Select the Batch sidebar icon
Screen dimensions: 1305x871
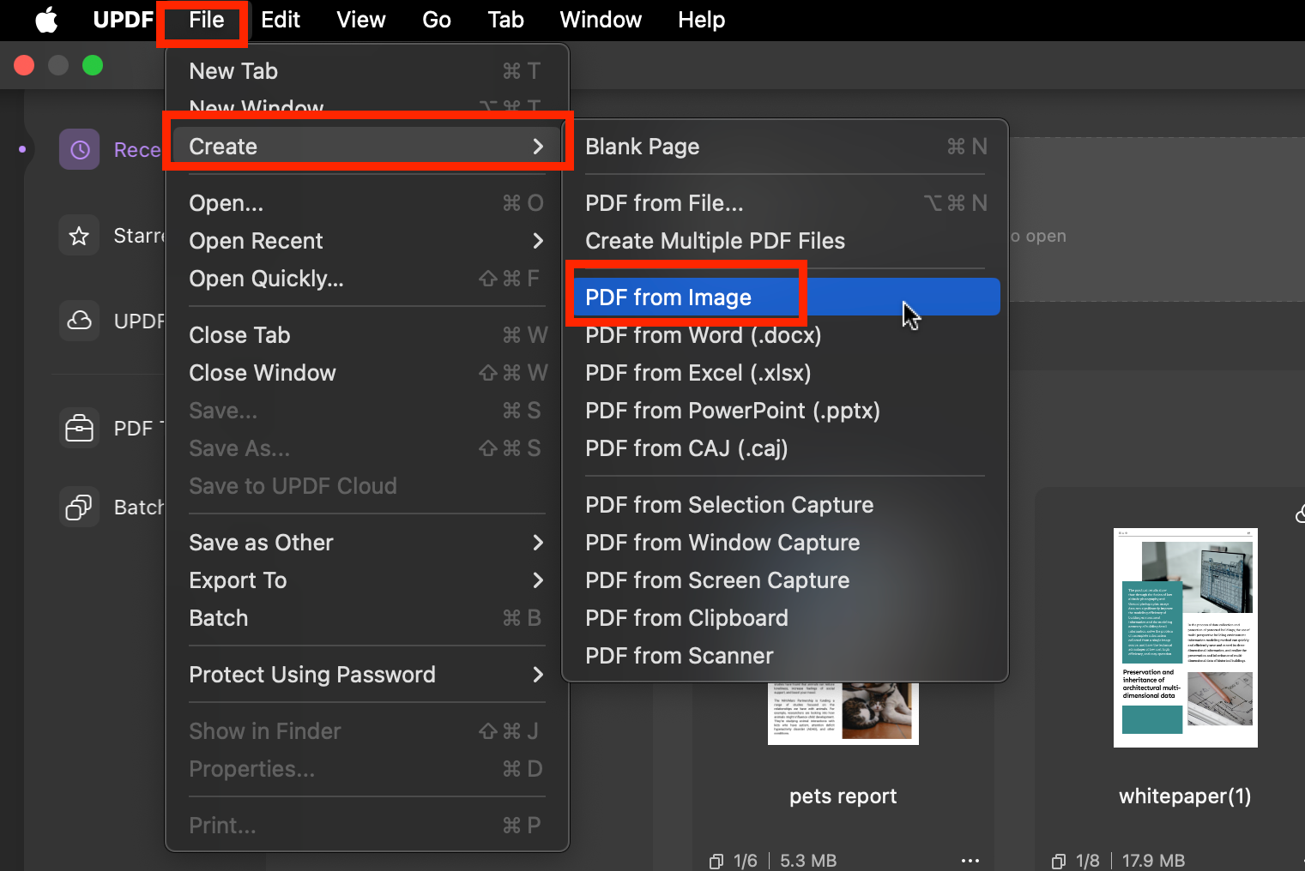click(79, 507)
